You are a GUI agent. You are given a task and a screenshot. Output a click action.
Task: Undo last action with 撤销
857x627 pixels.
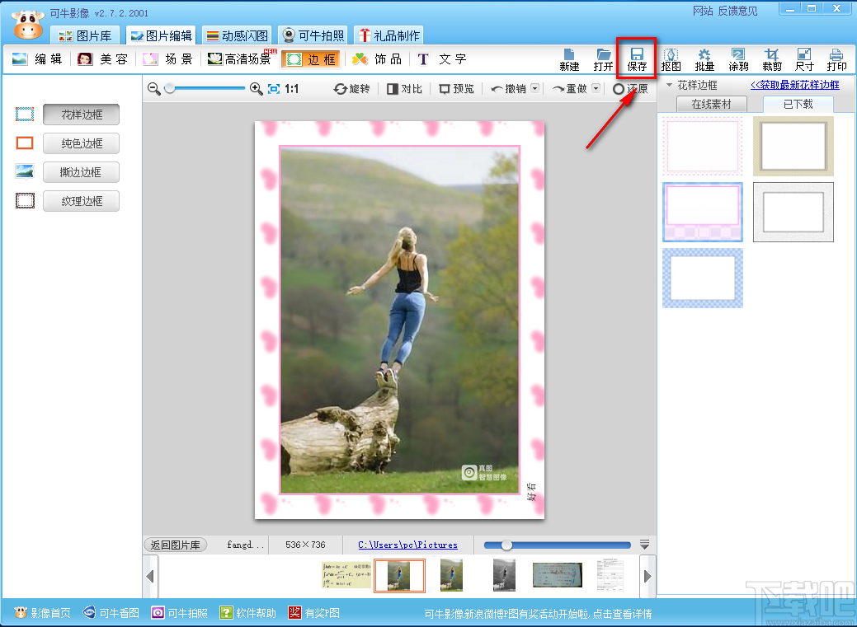pos(508,89)
